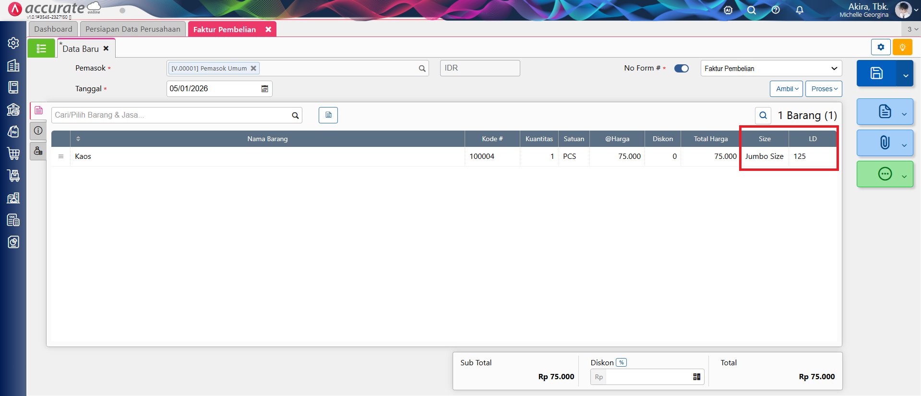Click the orange lightbulb tips icon
Screen dimensions: 921x396
[x=902, y=47]
